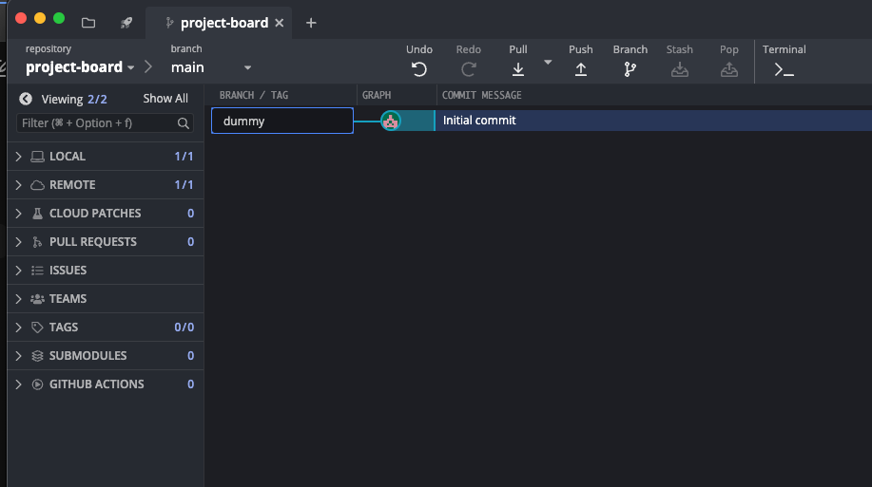Click the COMMIT MESSAGE column header
872x487 pixels.
481,95
